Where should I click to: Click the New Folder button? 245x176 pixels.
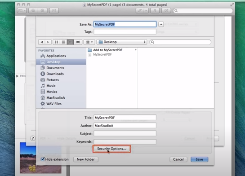click(x=86, y=159)
